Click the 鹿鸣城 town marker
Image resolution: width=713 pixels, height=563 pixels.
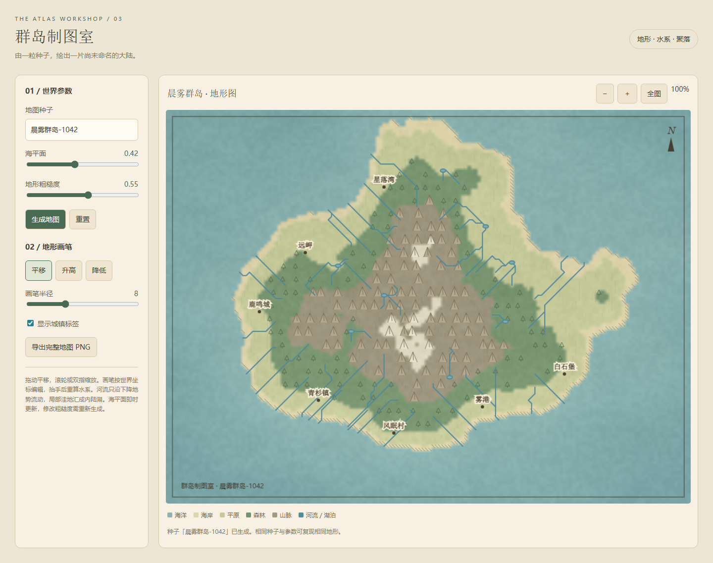[259, 311]
